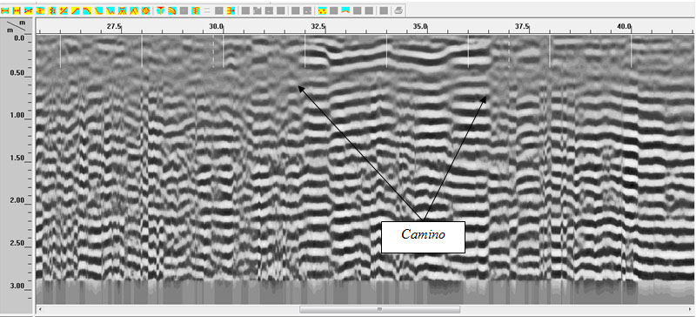Select the funnel-shaped filter icon
The image size is (696, 317).
click(160, 10)
